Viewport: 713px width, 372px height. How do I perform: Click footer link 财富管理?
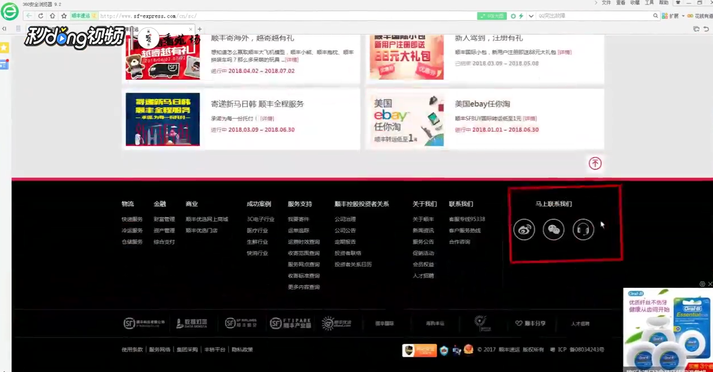(x=164, y=219)
